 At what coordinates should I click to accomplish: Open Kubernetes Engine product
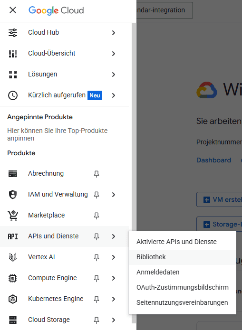click(x=64, y=299)
